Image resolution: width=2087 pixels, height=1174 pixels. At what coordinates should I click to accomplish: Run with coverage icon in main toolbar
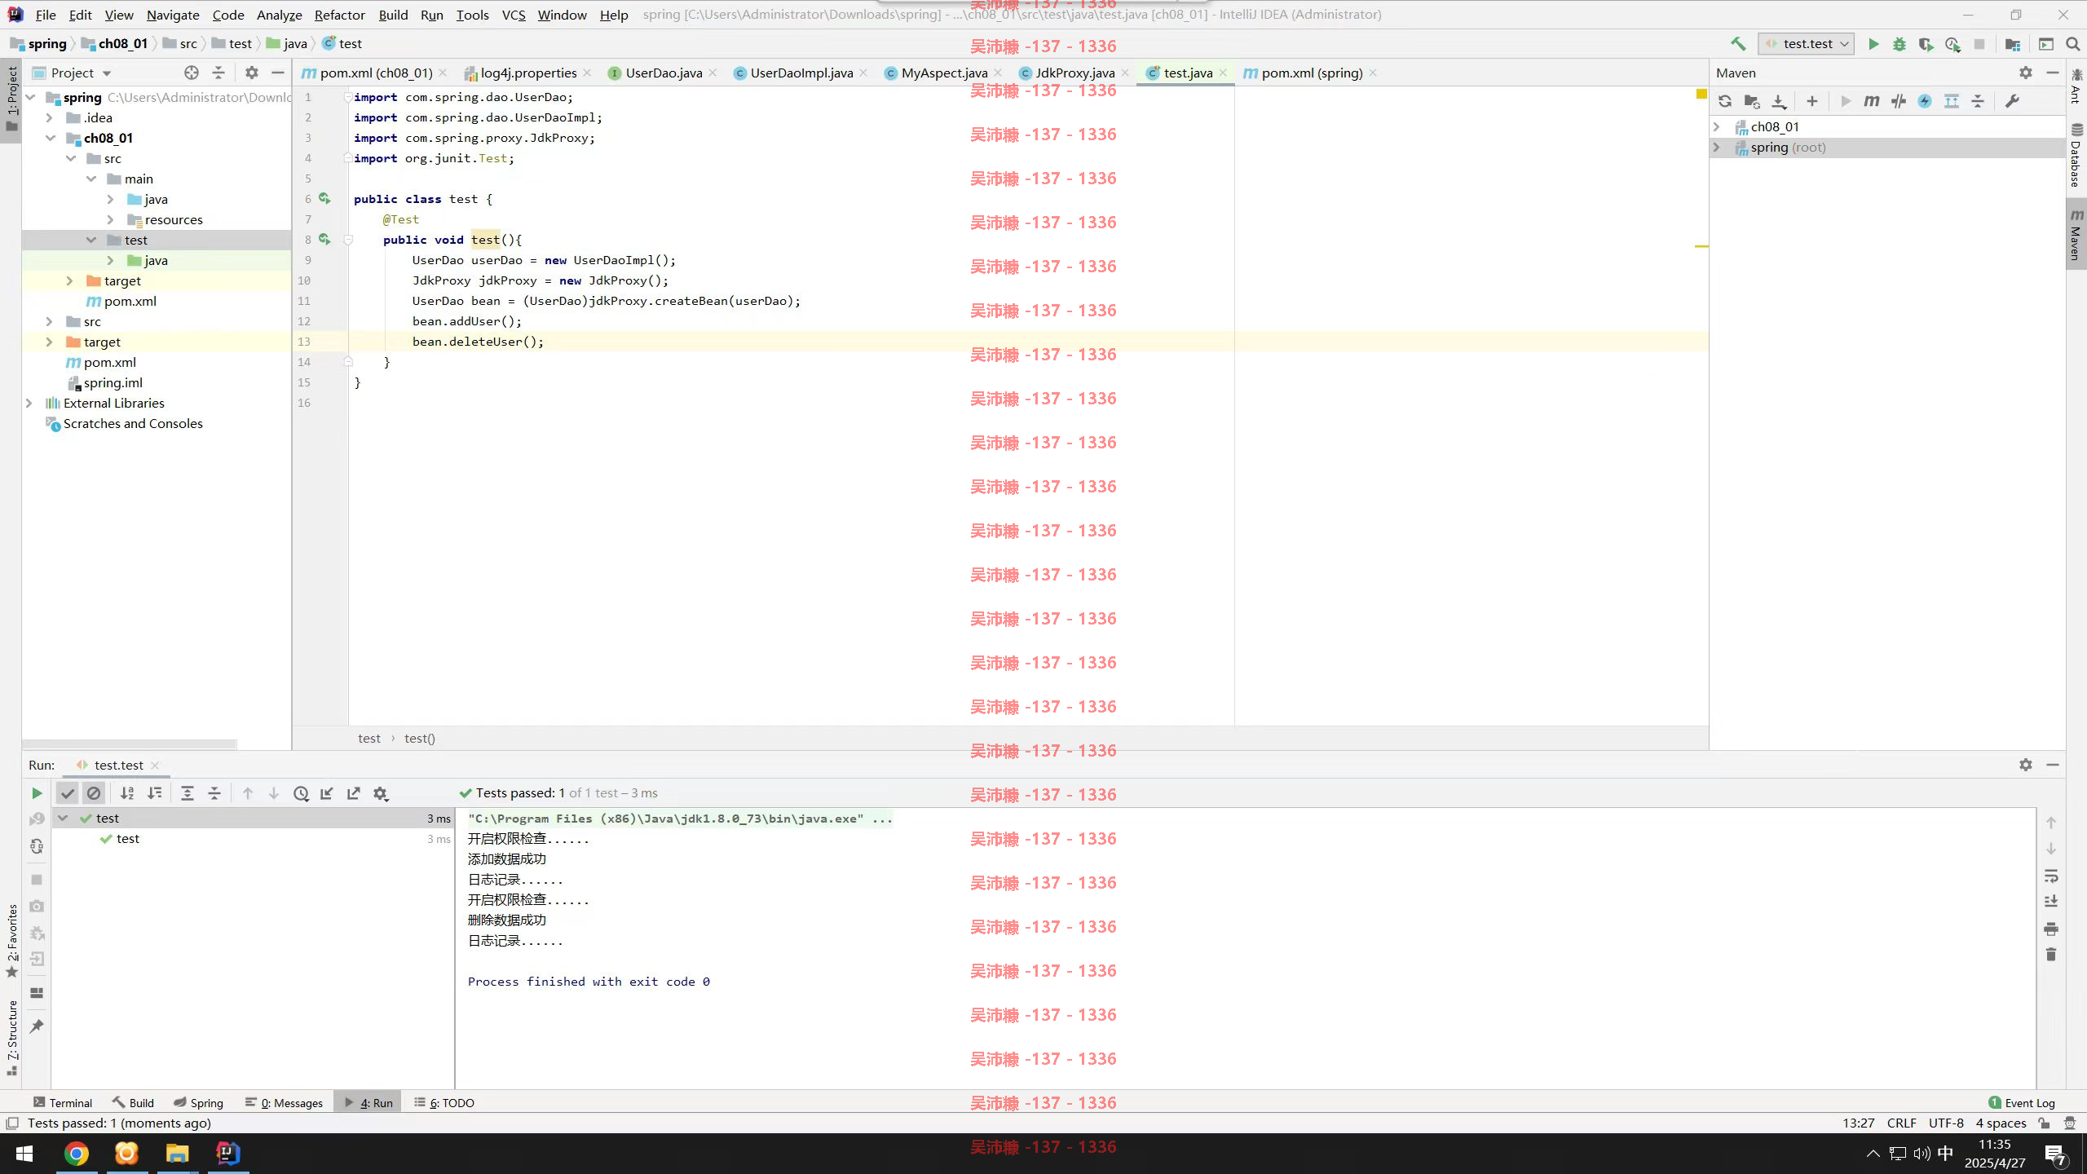pyautogui.click(x=1926, y=44)
